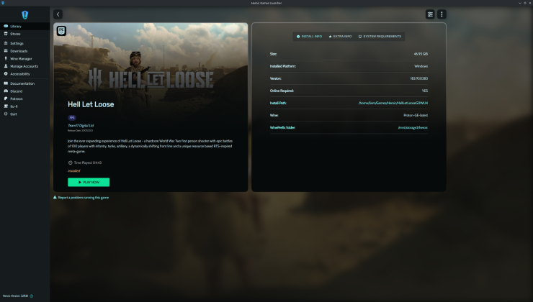Open the Discord link in sidebar
This screenshot has width=533, height=302.
click(x=17, y=91)
